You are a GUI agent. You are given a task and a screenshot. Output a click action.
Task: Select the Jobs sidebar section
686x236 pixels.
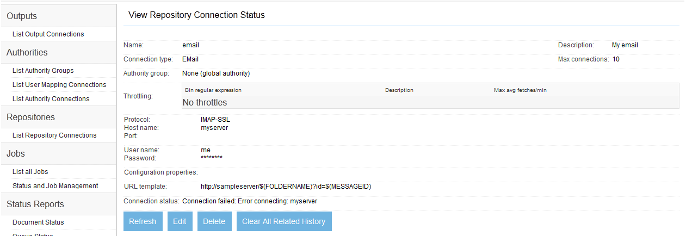pyautogui.click(x=16, y=154)
